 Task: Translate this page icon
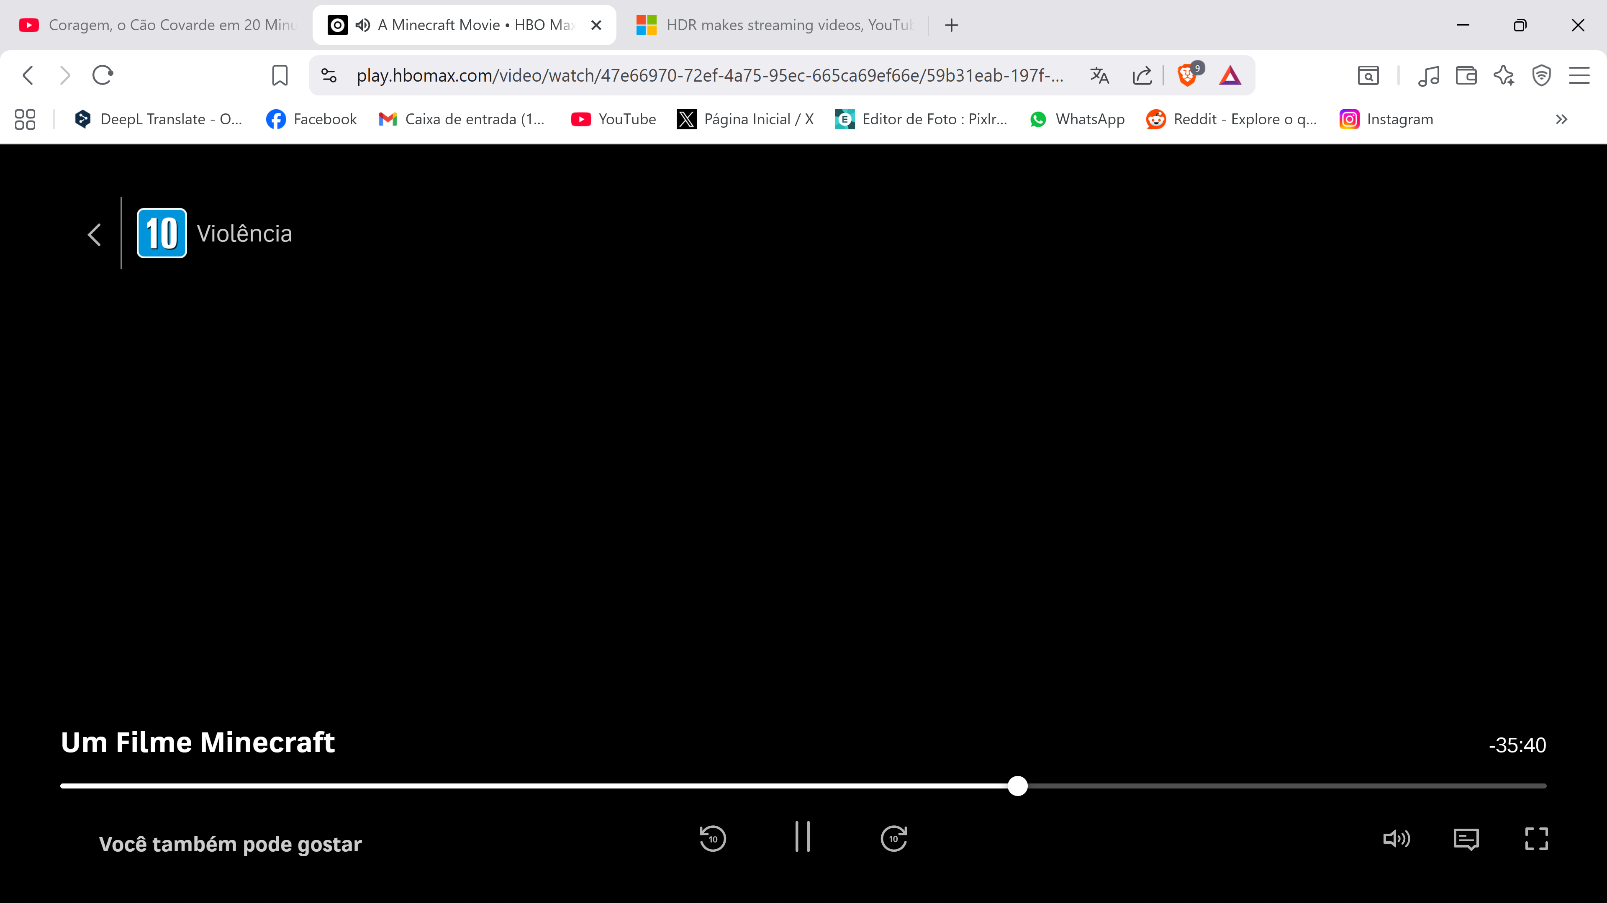(x=1099, y=75)
